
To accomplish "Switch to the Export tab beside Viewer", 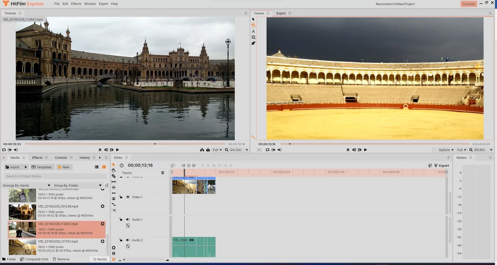I will click(x=281, y=13).
